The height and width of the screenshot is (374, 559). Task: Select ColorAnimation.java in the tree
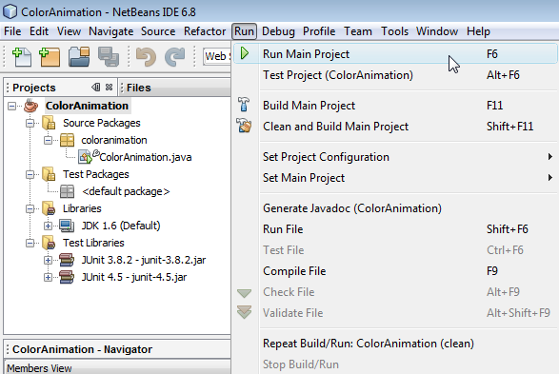[x=145, y=157]
